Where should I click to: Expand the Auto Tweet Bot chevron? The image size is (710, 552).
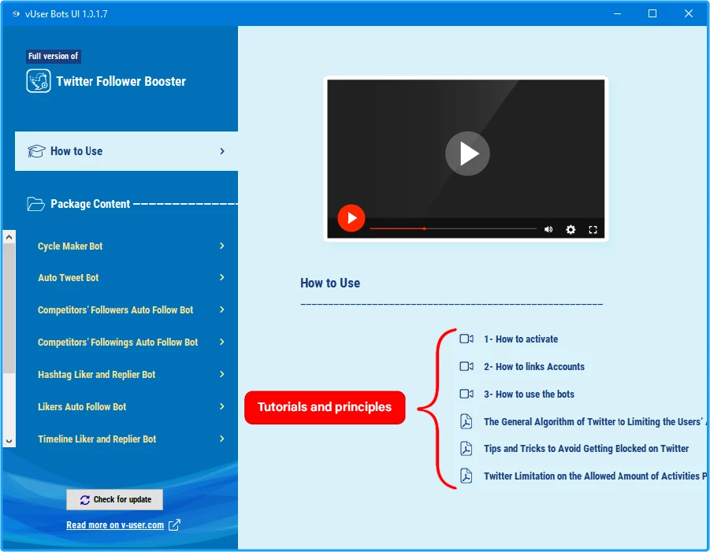pyautogui.click(x=222, y=277)
